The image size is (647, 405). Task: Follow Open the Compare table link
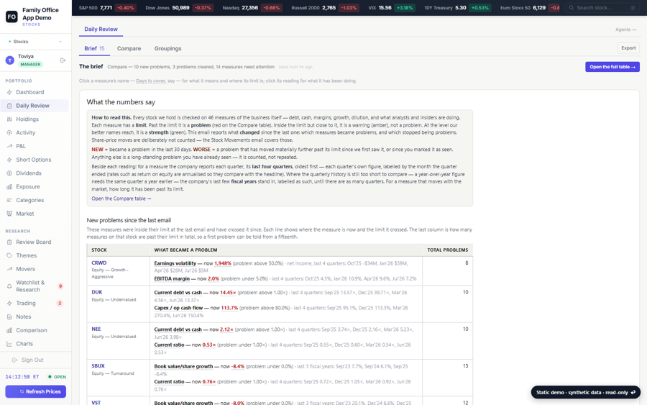(x=121, y=199)
